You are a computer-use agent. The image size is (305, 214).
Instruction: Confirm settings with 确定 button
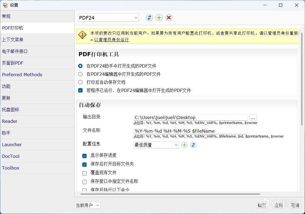coord(262,205)
